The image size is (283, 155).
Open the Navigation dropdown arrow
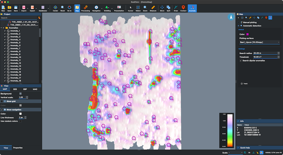pyautogui.click(x=102, y=8)
